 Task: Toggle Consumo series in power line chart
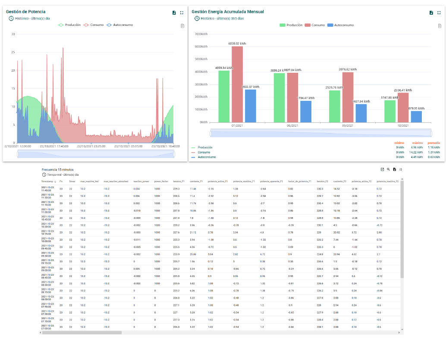click(94, 25)
